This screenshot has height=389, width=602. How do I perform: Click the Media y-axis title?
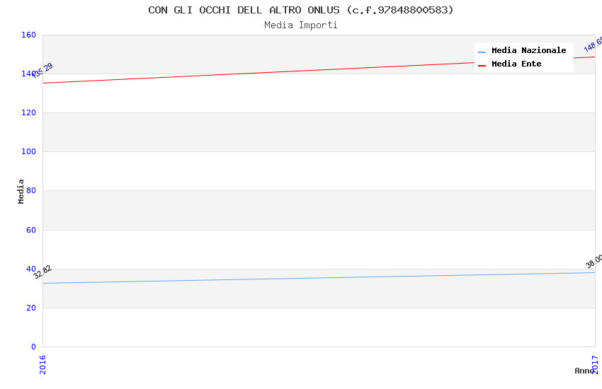(x=21, y=191)
